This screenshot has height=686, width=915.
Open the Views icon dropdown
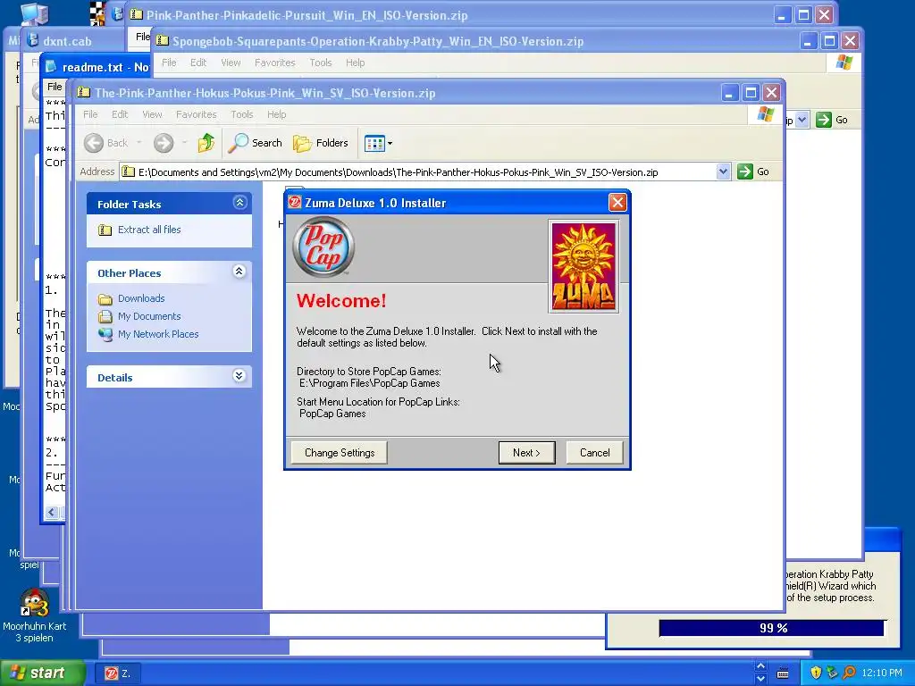click(378, 143)
